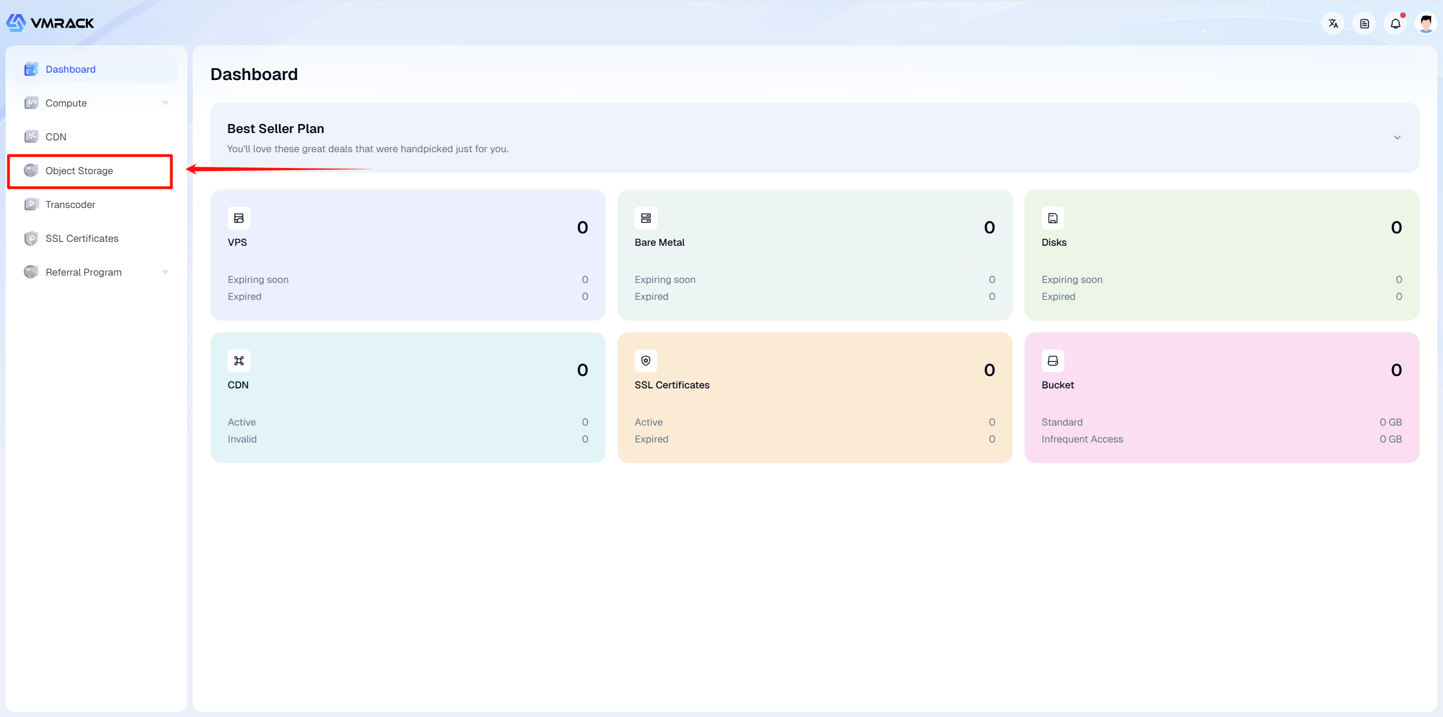Click the Object Storage sidebar icon
The height and width of the screenshot is (717, 1443).
32,171
